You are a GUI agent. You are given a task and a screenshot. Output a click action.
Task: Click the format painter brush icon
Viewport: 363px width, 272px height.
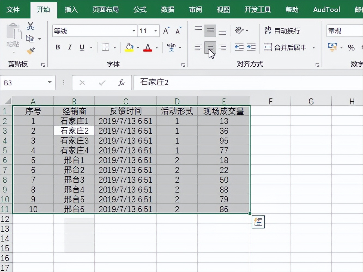click(30, 51)
